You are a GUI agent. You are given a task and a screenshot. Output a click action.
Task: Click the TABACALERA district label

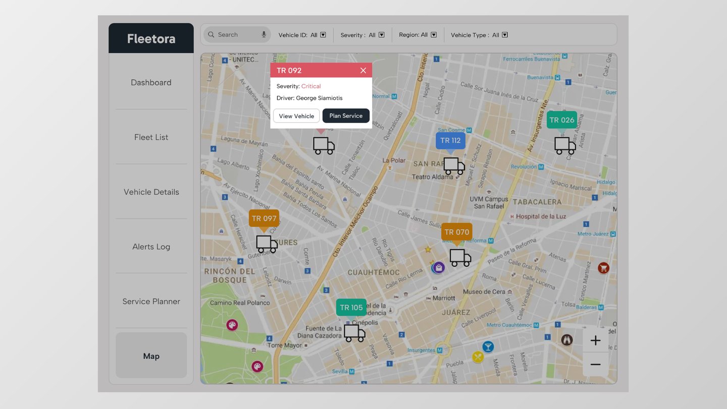pos(537,202)
